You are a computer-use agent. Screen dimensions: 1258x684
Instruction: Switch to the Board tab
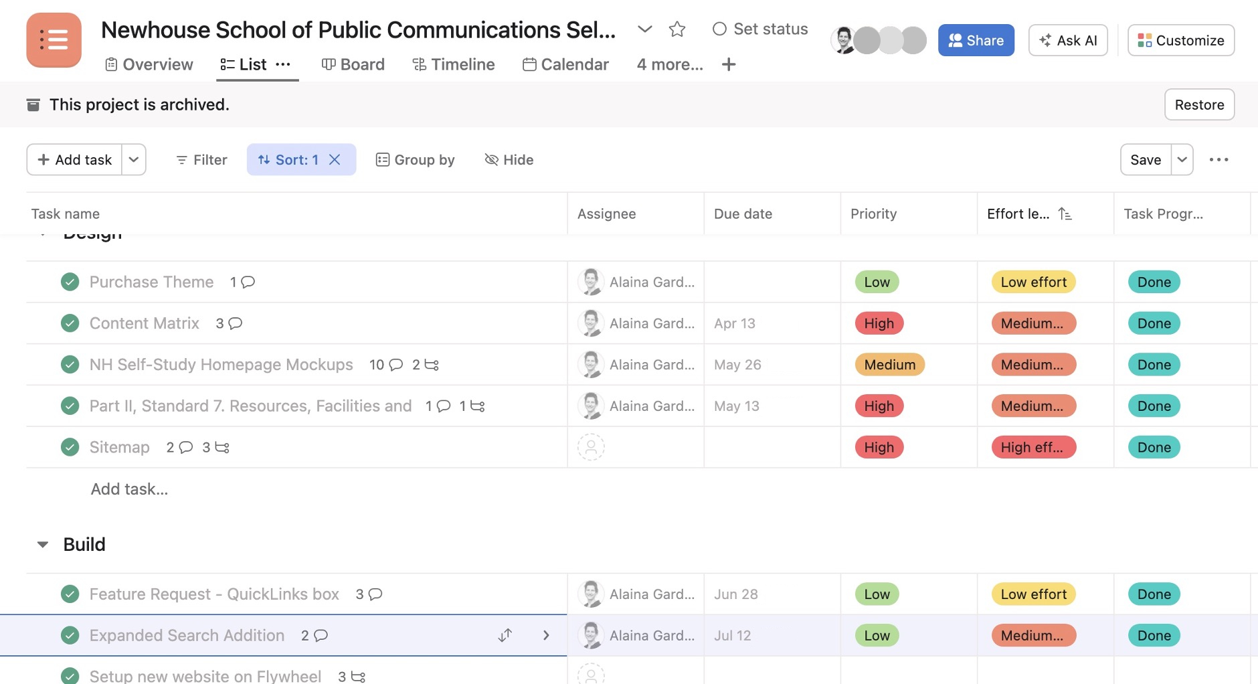coord(353,64)
